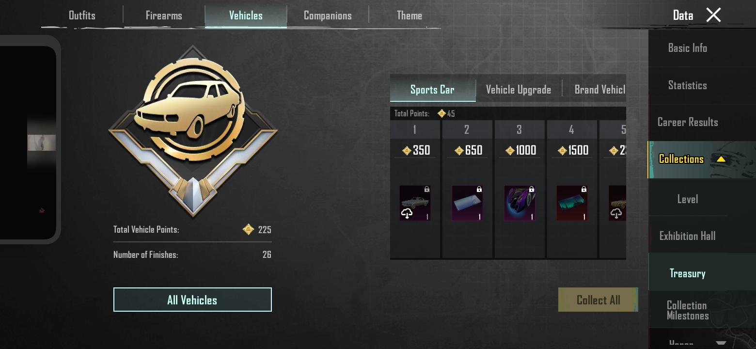This screenshot has width=756, height=349.
Task: Select the Theme tab
Action: pos(409,16)
